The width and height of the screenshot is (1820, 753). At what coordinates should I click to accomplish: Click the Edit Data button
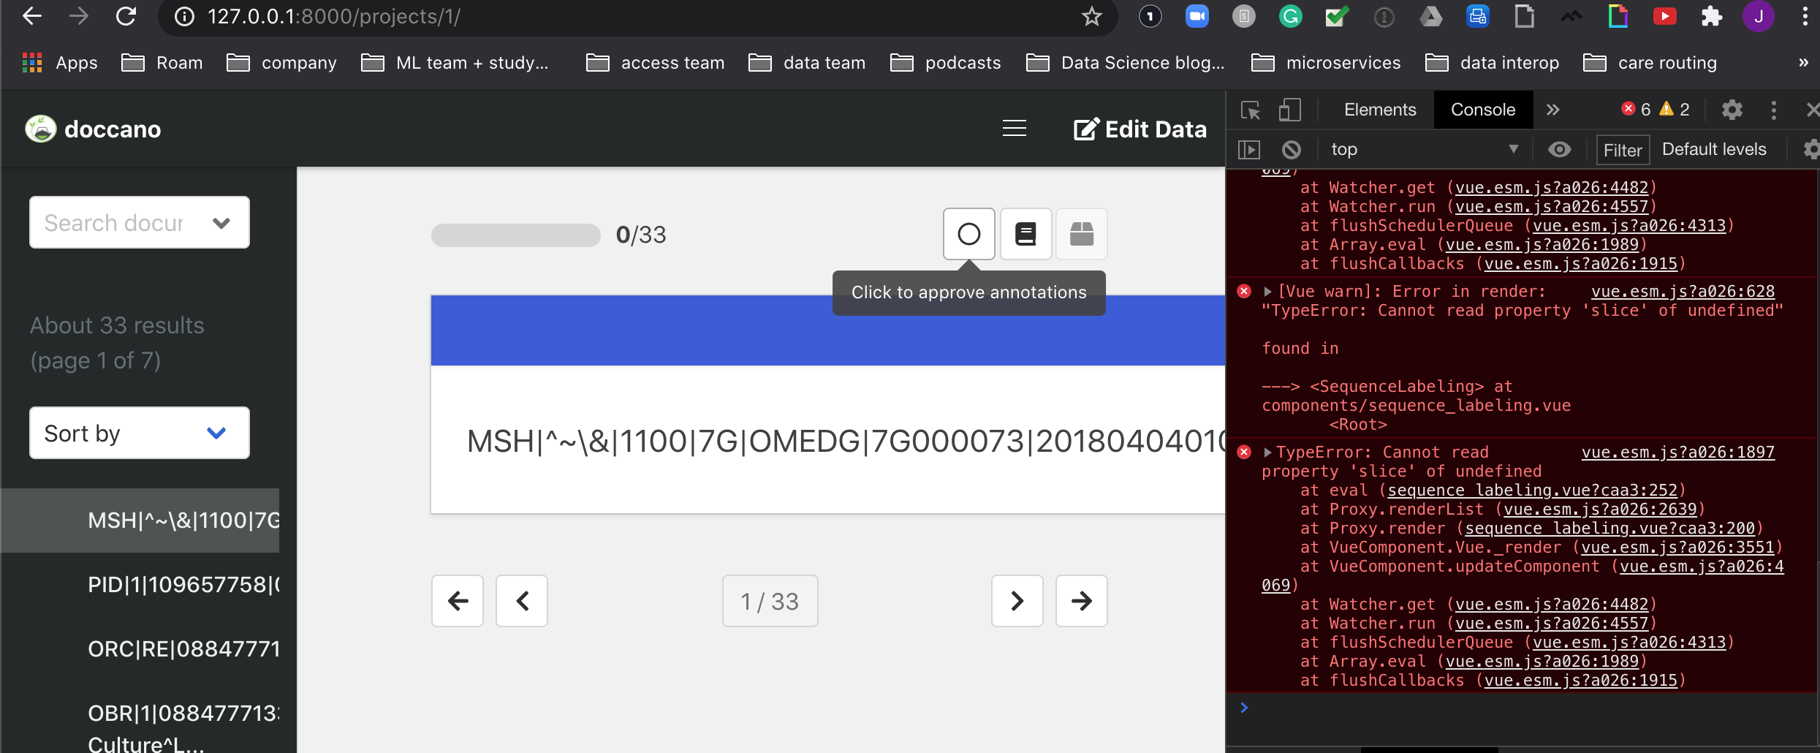(x=1140, y=129)
